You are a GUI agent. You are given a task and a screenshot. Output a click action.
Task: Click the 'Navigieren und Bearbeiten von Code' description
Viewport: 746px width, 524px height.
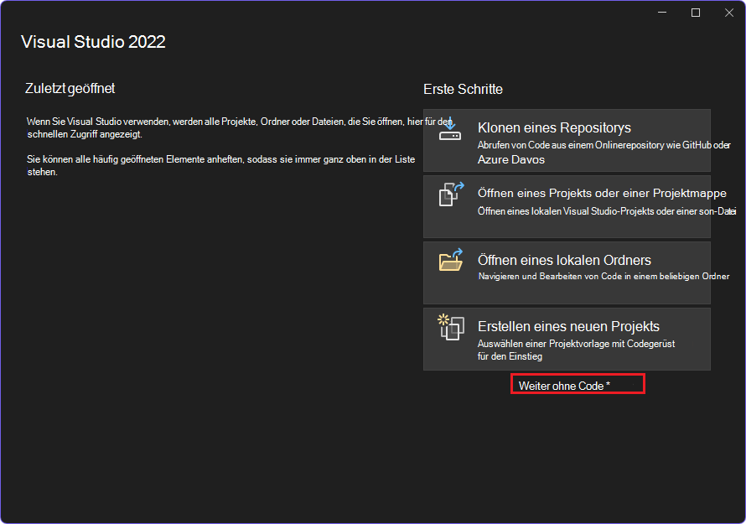click(x=604, y=277)
